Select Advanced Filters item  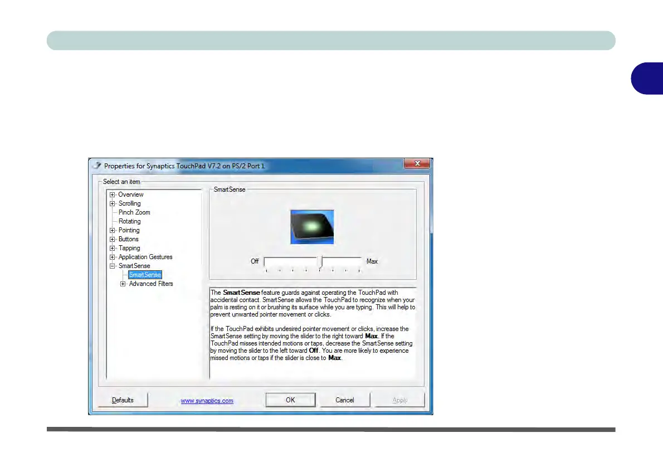coord(151,284)
